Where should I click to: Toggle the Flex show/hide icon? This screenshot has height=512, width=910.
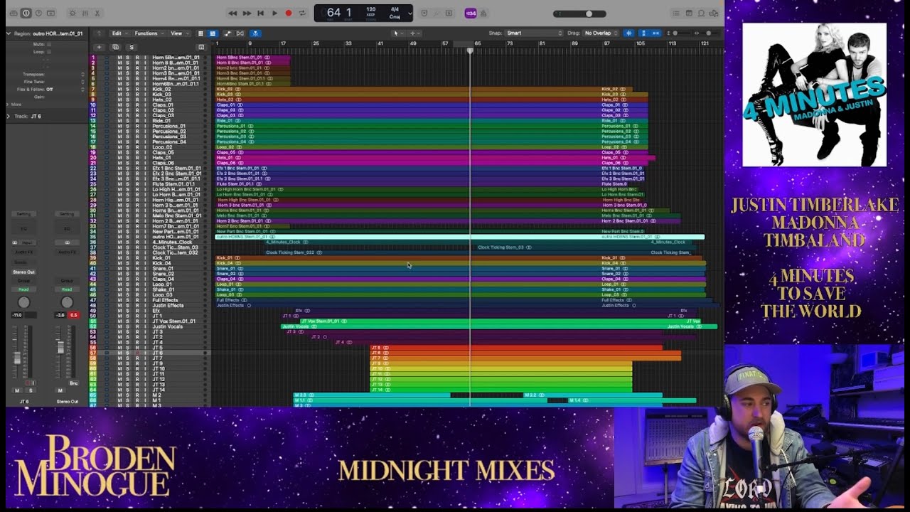pyautogui.click(x=240, y=33)
